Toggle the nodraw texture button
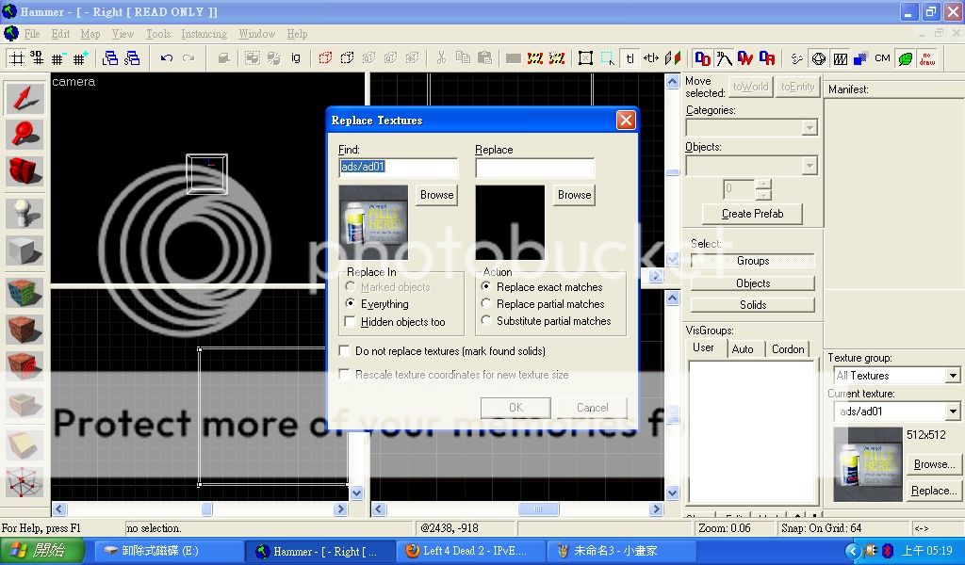 point(927,58)
